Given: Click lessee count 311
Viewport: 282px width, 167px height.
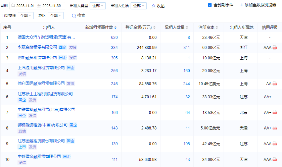Looking at the screenshot, I should coord(187,48).
